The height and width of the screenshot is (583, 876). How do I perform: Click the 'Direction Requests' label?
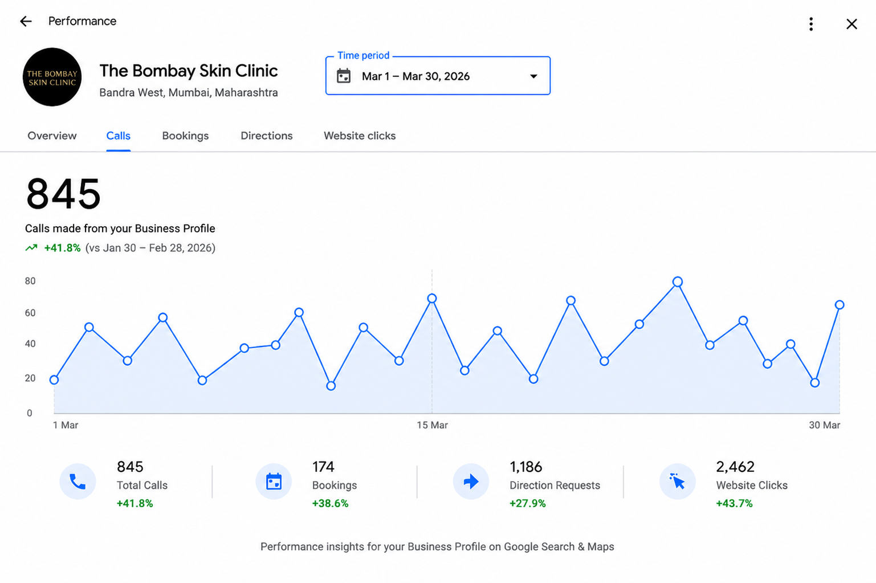tap(555, 485)
